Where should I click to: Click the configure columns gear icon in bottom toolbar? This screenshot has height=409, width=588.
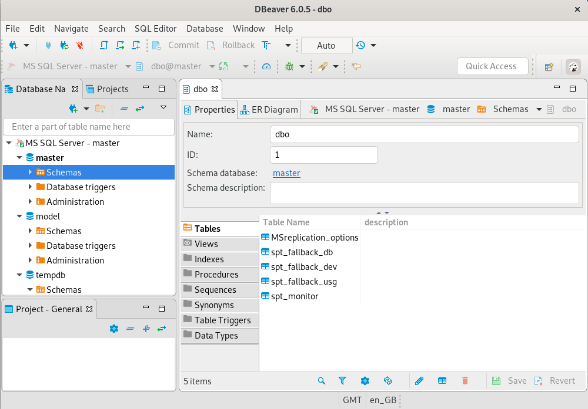pos(365,381)
